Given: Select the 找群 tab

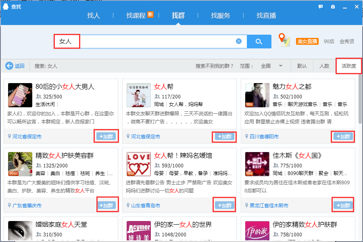Looking at the screenshot, I should tap(178, 15).
